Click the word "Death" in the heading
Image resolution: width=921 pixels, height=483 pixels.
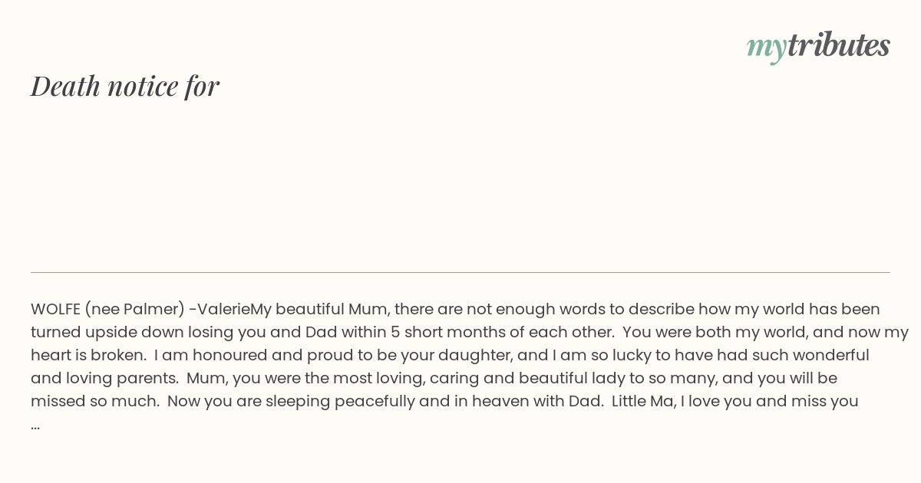pos(66,86)
